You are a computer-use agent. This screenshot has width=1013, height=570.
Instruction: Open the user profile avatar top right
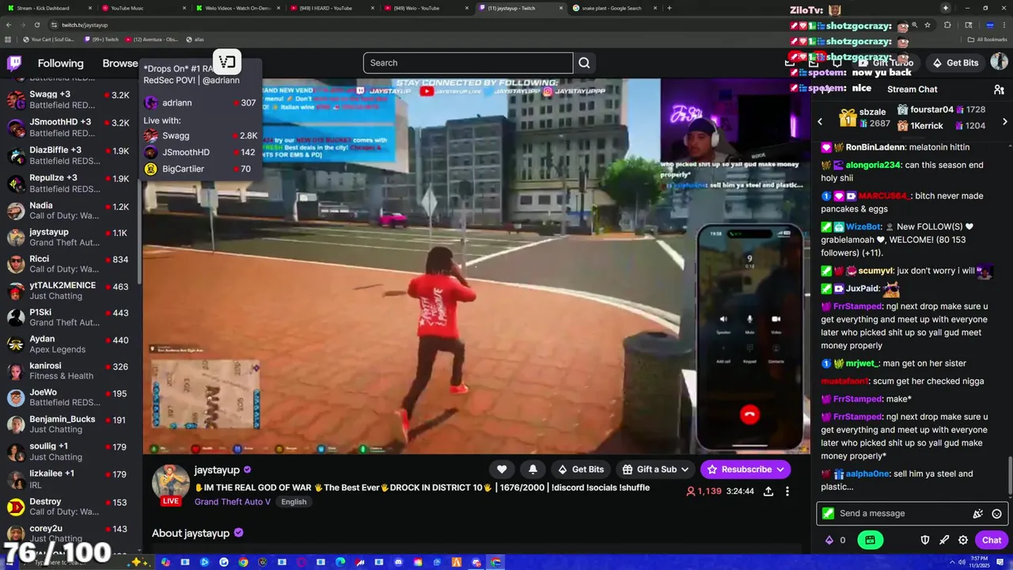pos(999,62)
